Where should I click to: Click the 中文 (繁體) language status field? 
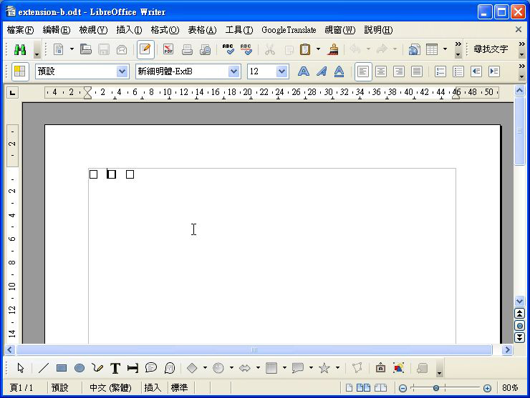click(x=110, y=388)
